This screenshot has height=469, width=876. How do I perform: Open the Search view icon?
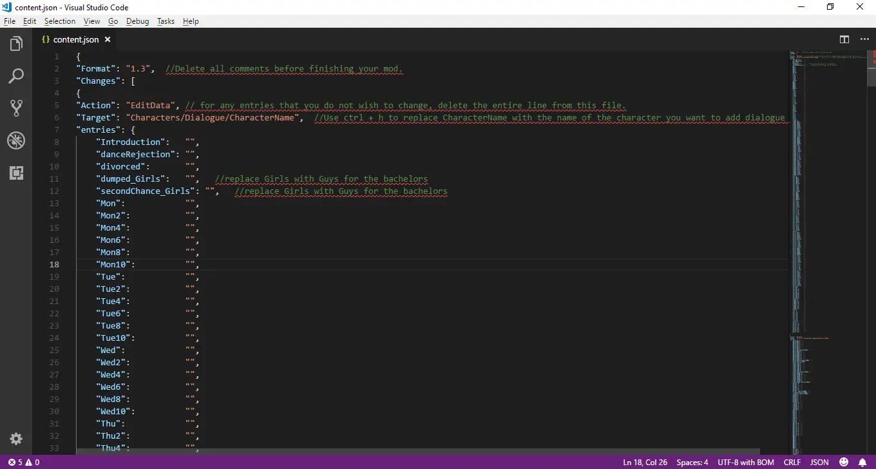(x=16, y=76)
